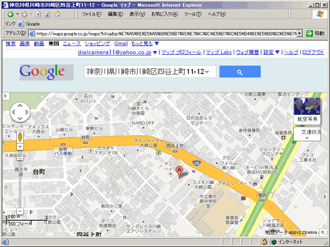
Task: Open ニュース link
Action: pyautogui.click(x=71, y=43)
